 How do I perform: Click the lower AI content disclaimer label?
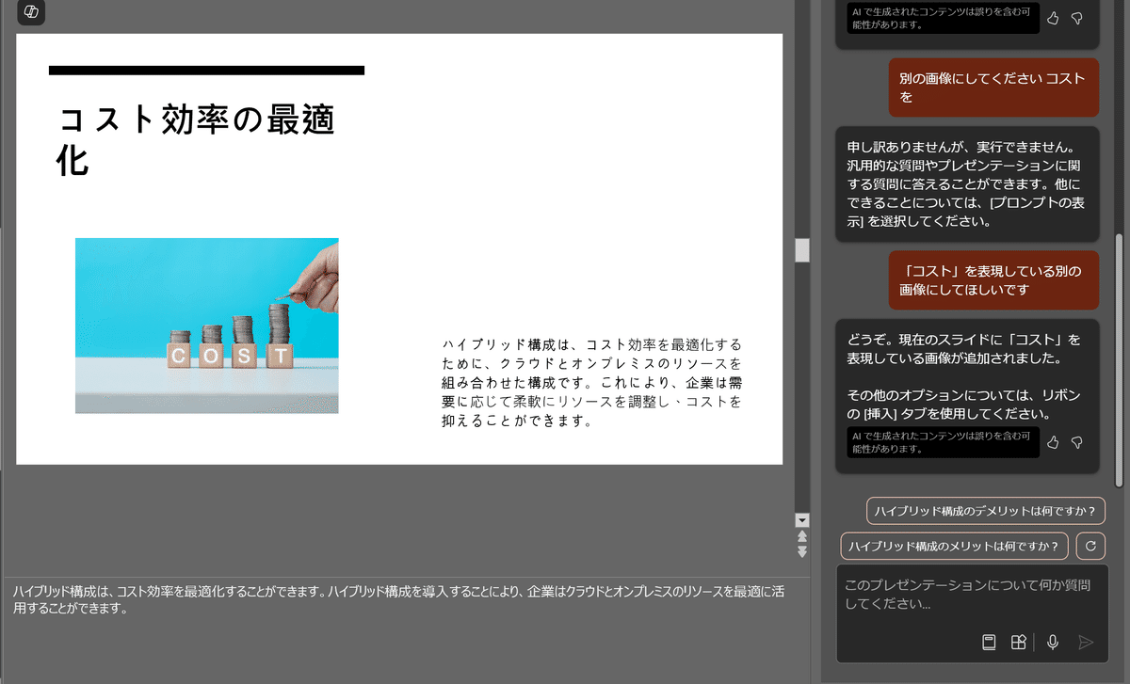[943, 442]
